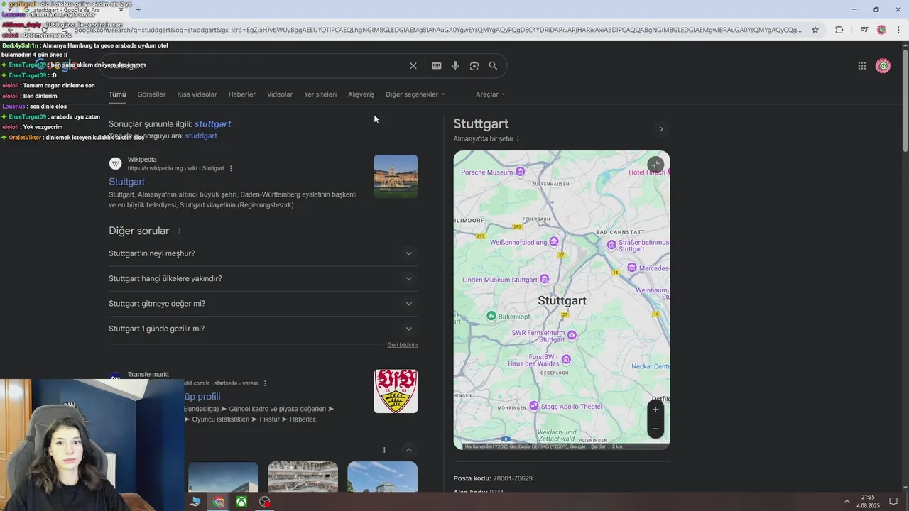Viewport: 909px width, 511px height.
Task: Open the media controls icon in Chrome toolbar
Action: point(864,30)
